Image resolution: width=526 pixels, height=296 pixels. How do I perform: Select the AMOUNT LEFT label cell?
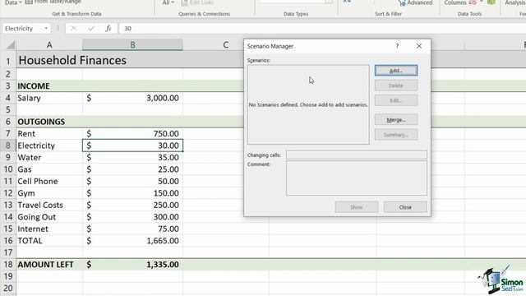[49, 265]
